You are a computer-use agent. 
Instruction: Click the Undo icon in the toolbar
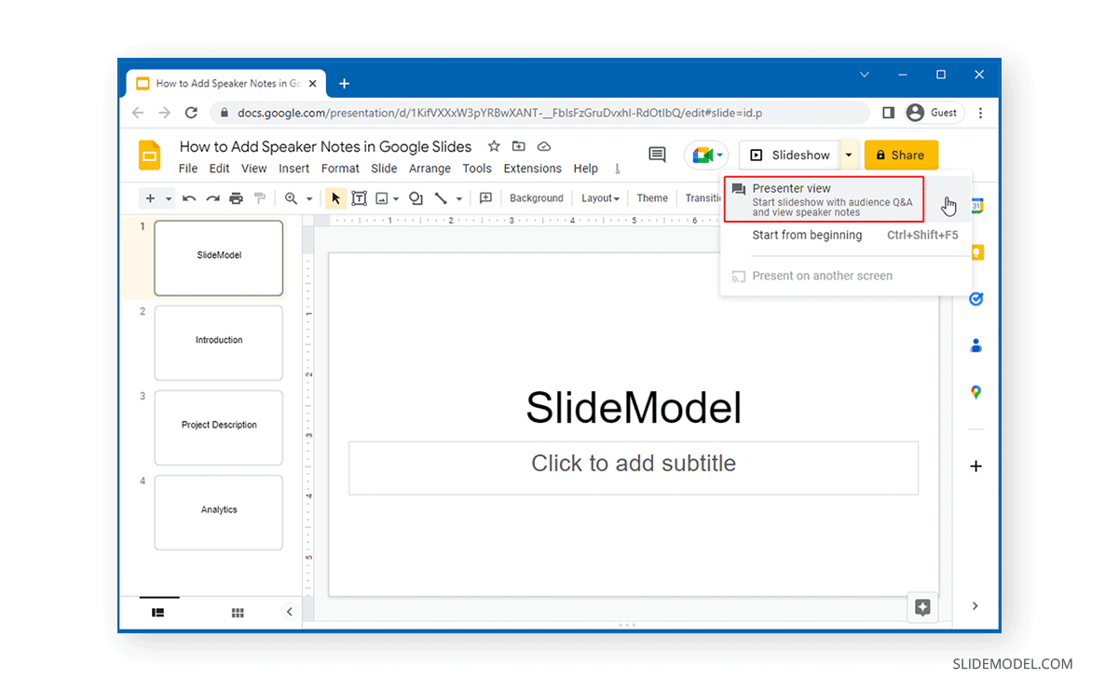coord(188,197)
